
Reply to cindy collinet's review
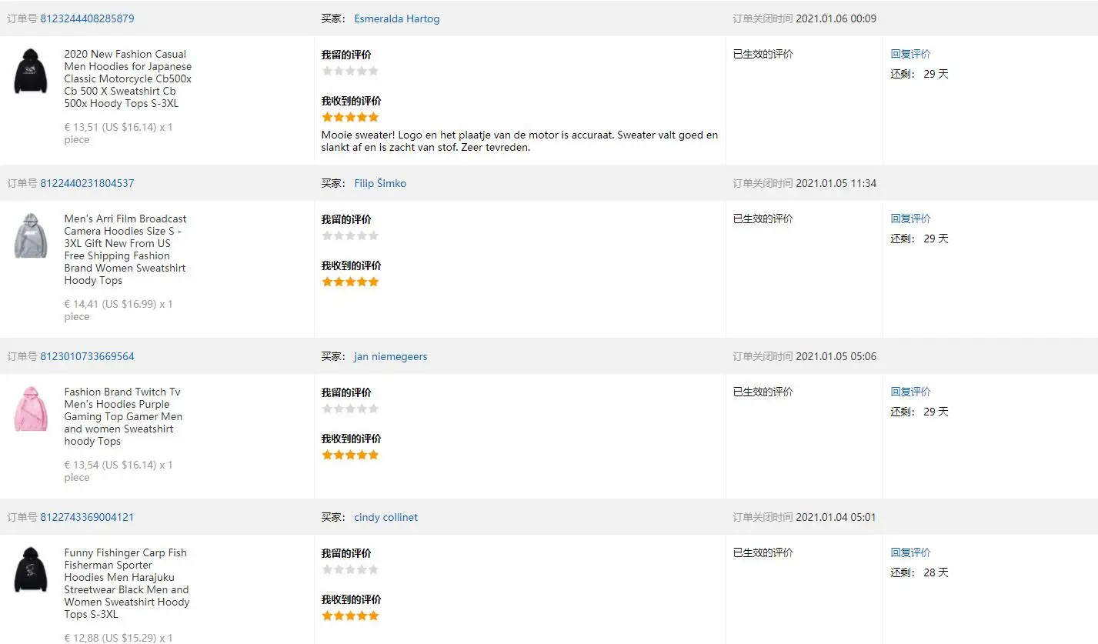[910, 552]
